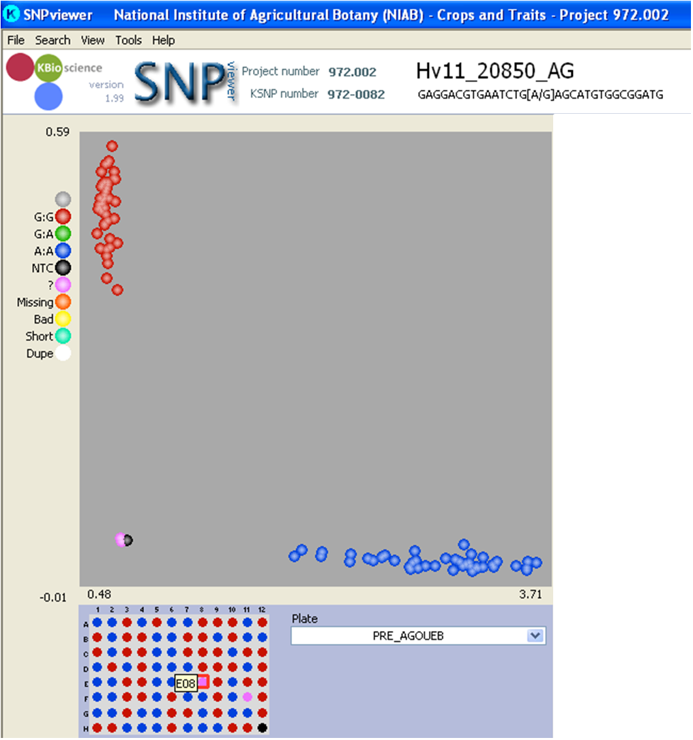
Task: Click the G:G red legend swatch
Action: pyautogui.click(x=63, y=217)
